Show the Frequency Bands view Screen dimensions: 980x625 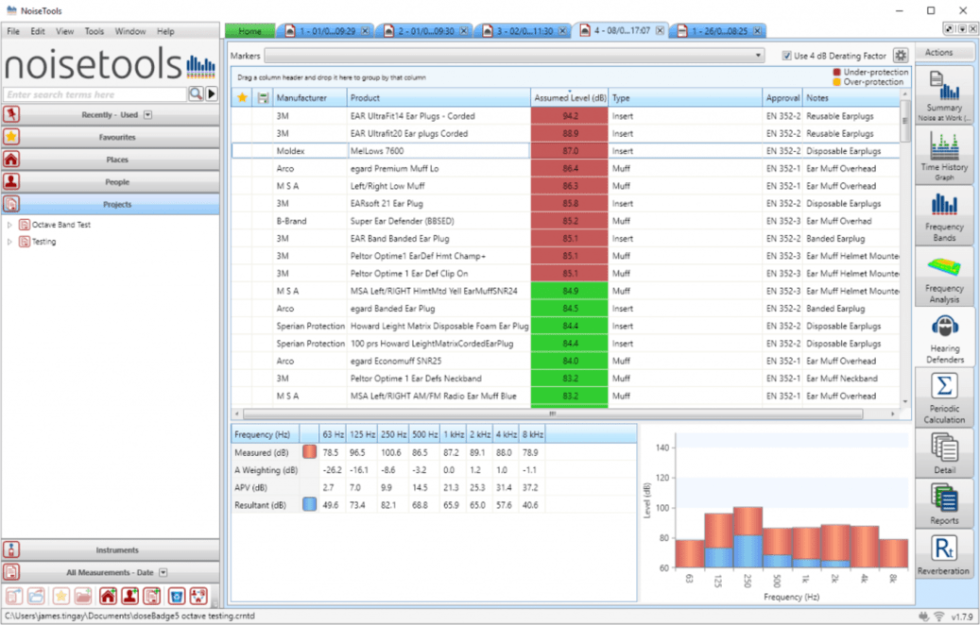pyautogui.click(x=944, y=216)
